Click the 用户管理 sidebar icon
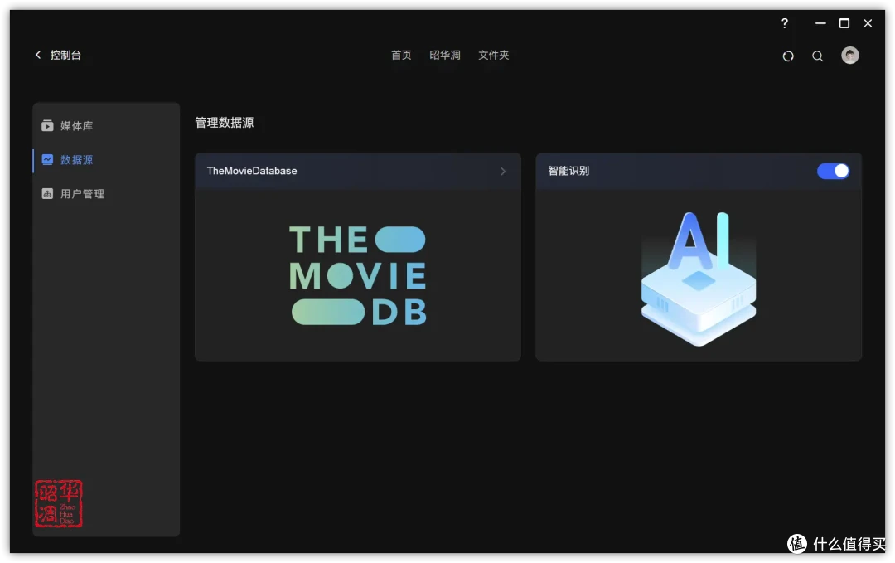The image size is (895, 563). [47, 193]
